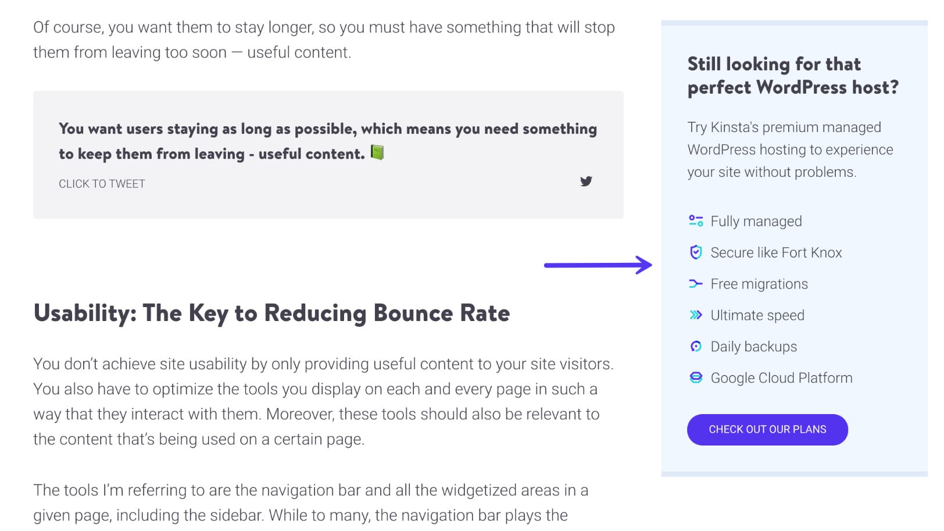Click the Google Cloud Platform list entry

click(781, 377)
